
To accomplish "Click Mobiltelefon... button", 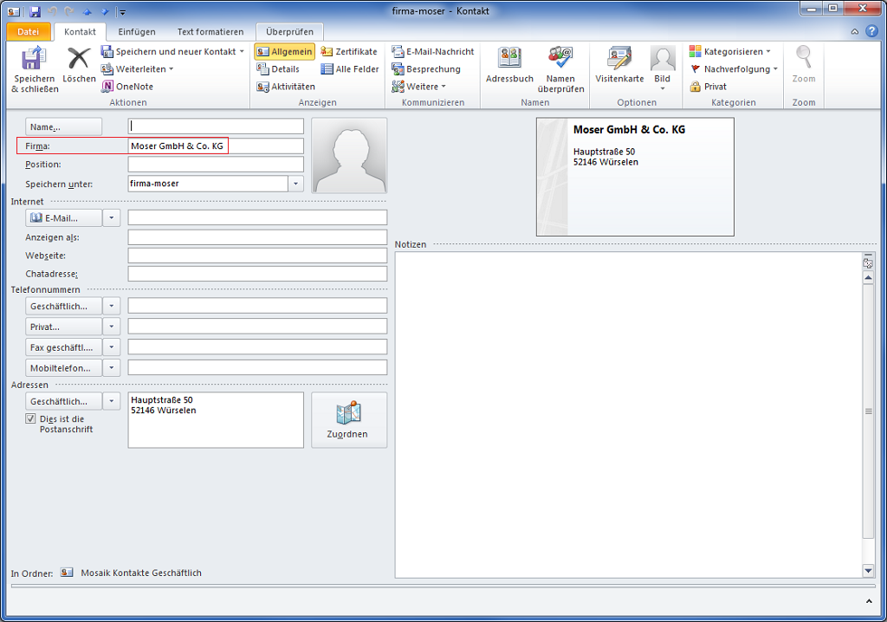I will [x=64, y=368].
